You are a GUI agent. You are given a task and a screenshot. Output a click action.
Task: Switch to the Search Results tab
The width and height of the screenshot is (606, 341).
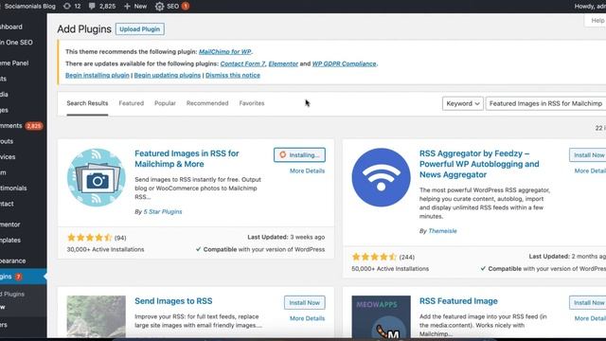pyautogui.click(x=87, y=103)
